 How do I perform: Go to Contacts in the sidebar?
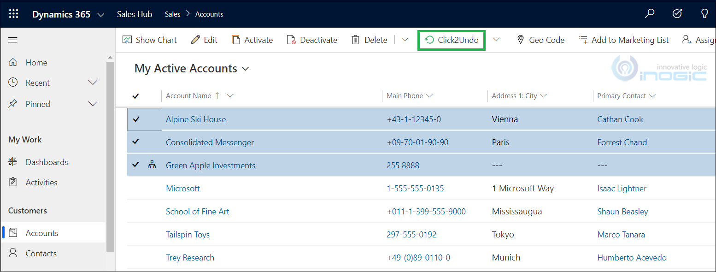(41, 254)
